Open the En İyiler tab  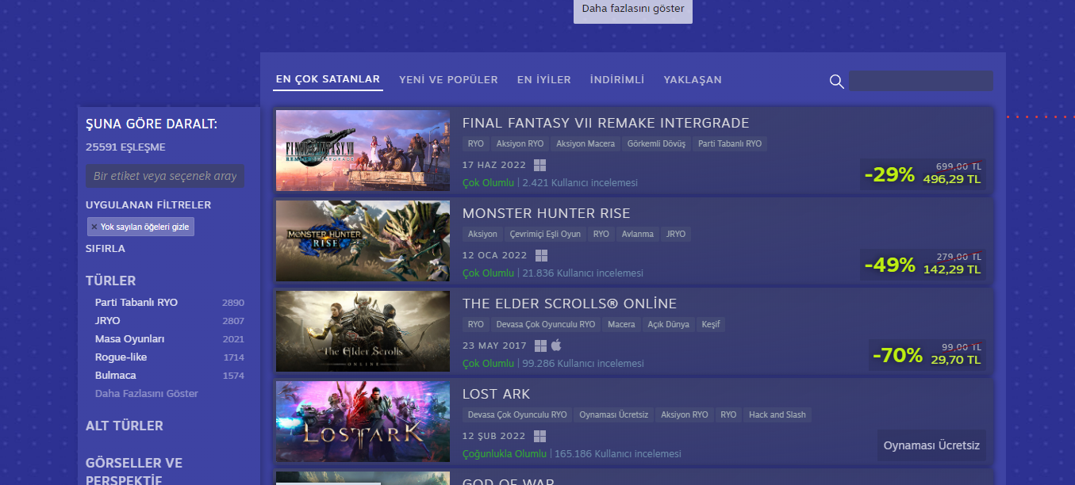pyautogui.click(x=544, y=80)
